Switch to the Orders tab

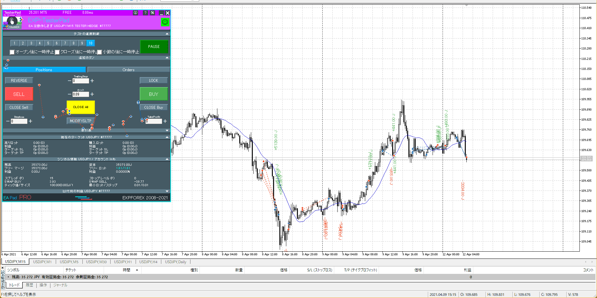click(x=128, y=70)
